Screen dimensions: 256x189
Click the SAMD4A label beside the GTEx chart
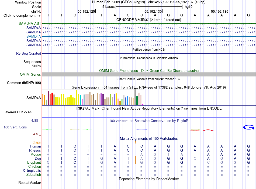point(33,98)
